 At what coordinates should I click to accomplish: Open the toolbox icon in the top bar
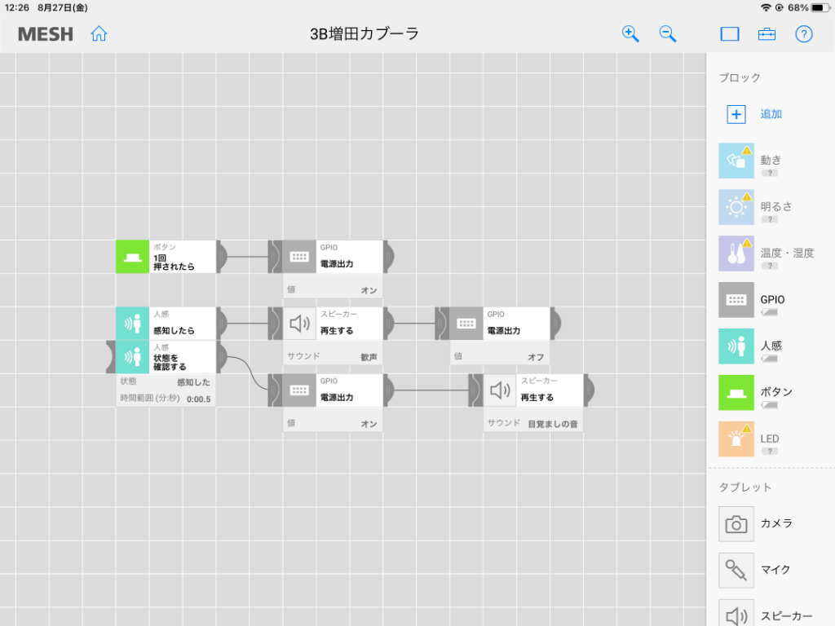[x=767, y=34]
